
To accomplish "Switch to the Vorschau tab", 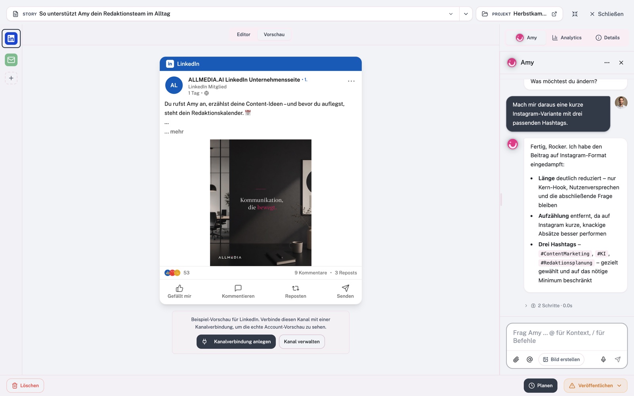I will point(274,34).
